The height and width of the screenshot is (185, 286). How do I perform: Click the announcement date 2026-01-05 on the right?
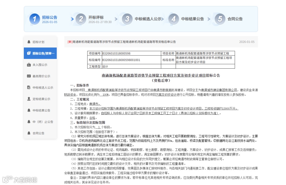pyautogui.click(x=247, y=42)
